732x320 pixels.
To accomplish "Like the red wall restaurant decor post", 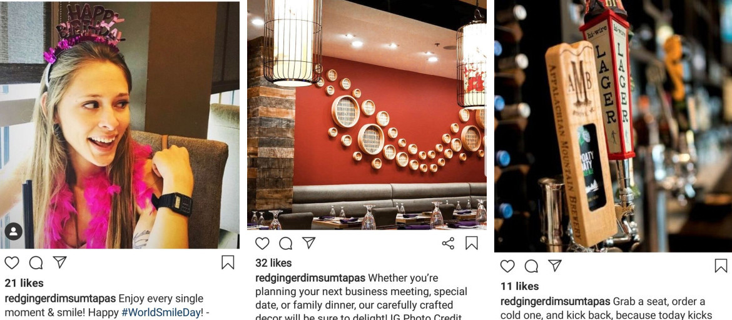I will [x=262, y=243].
